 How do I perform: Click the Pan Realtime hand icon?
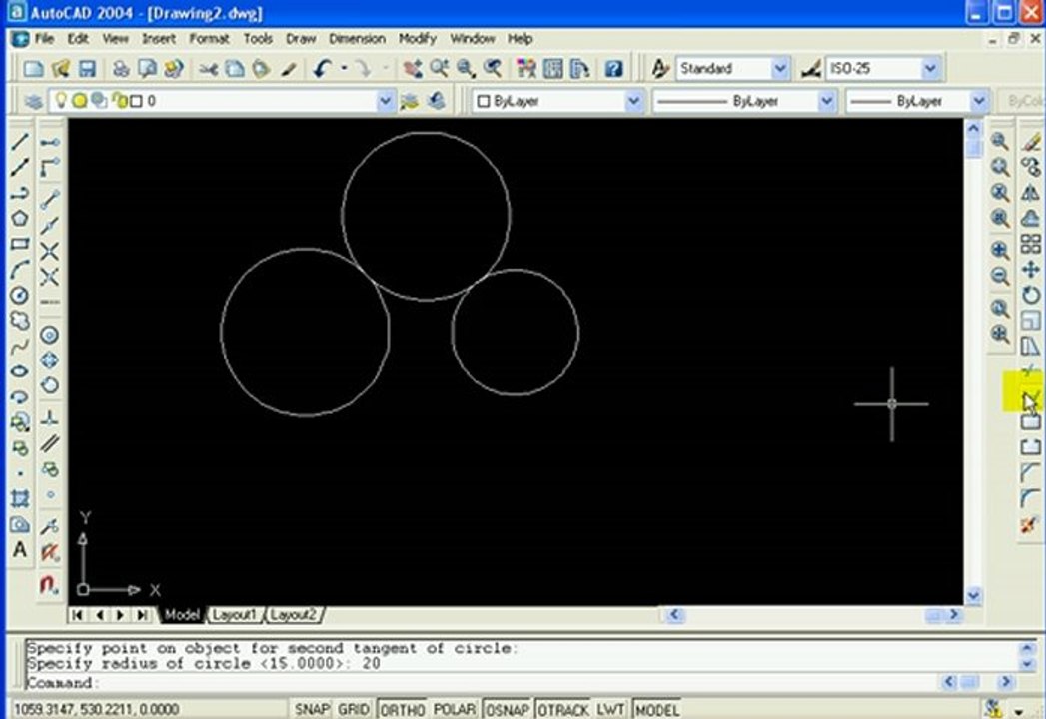coord(413,68)
